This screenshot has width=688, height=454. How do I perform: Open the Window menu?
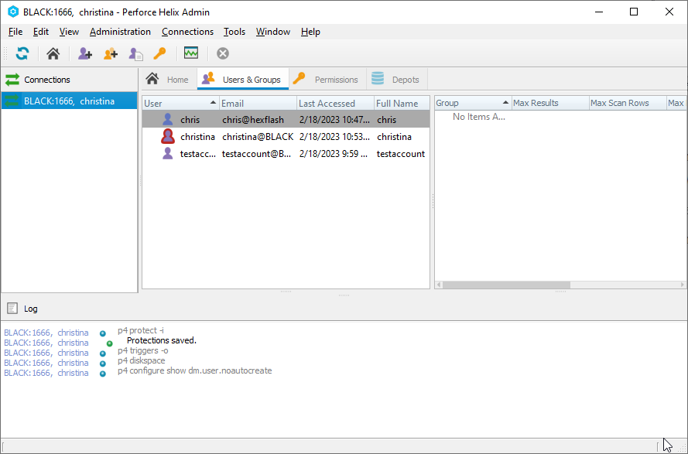click(x=273, y=32)
